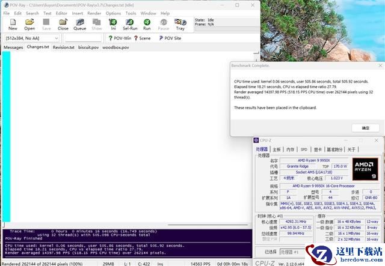Image resolution: width=385 pixels, height=266 pixels.
Task: Click the Sel-Run toolbar icon
Action: pyautogui.click(x=130, y=25)
